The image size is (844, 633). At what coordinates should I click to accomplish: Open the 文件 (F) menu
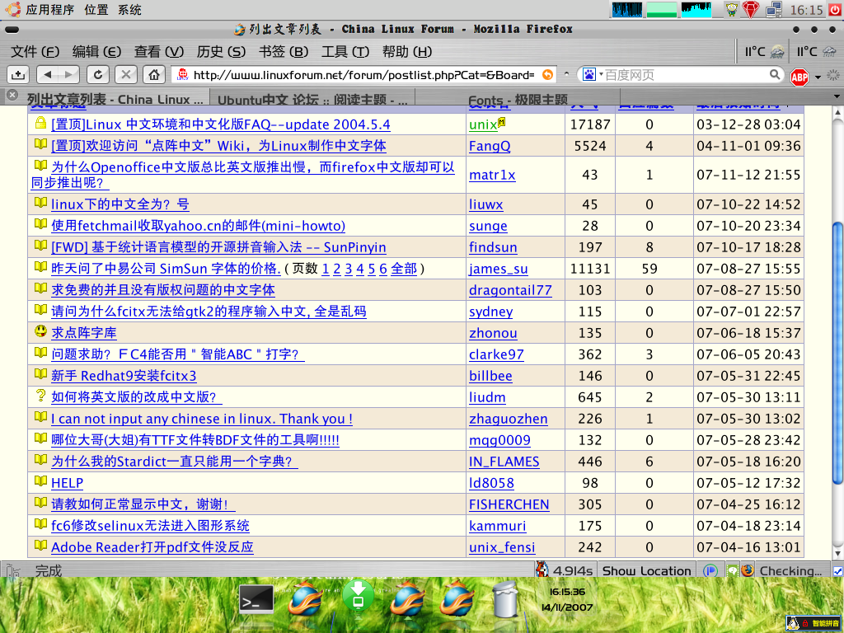click(x=35, y=52)
